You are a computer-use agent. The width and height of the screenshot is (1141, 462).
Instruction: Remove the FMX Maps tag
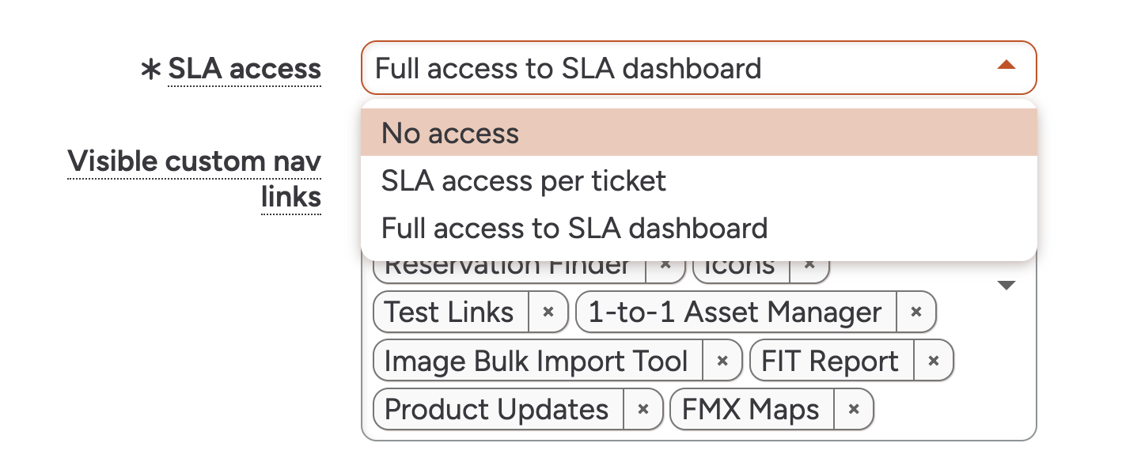(x=854, y=410)
